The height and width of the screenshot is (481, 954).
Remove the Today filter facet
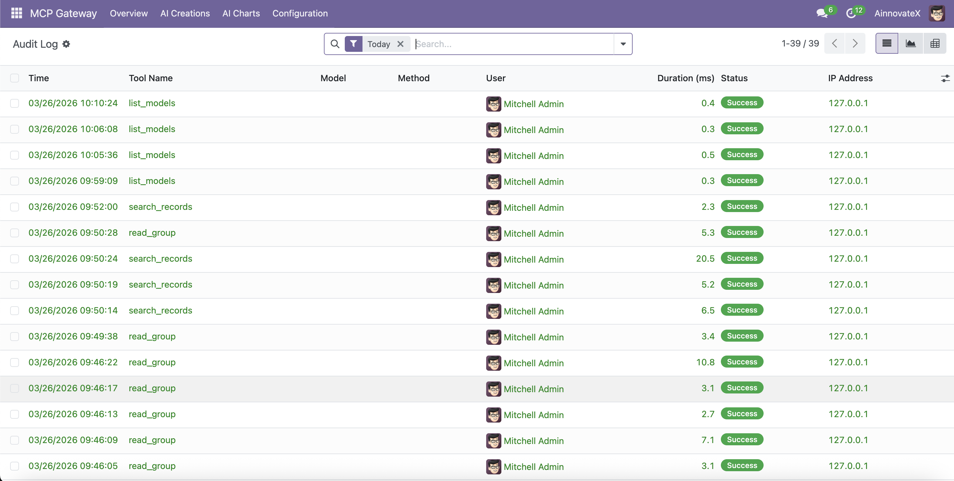click(x=400, y=44)
